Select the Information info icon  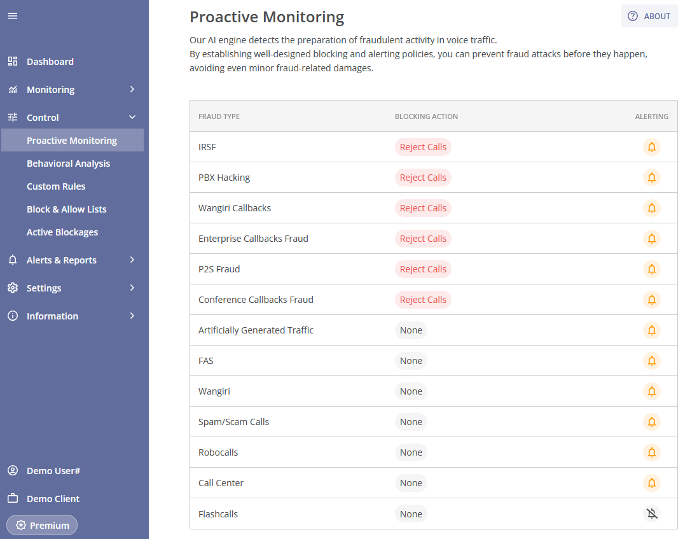(12, 316)
